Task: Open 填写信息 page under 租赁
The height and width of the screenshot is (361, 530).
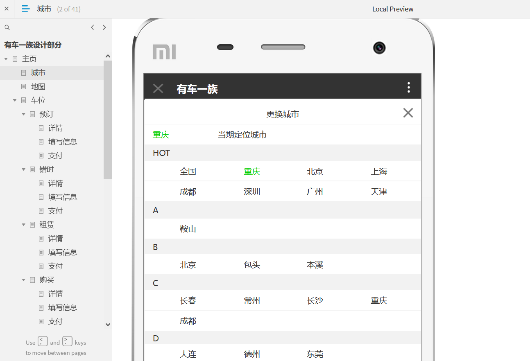Action: (x=63, y=253)
